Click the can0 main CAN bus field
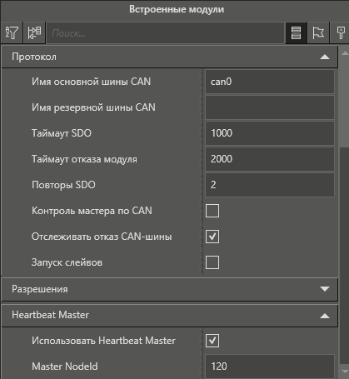This screenshot has width=349, height=379. pos(270,82)
